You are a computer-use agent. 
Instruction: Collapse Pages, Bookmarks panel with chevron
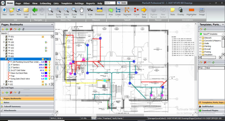[52, 25]
